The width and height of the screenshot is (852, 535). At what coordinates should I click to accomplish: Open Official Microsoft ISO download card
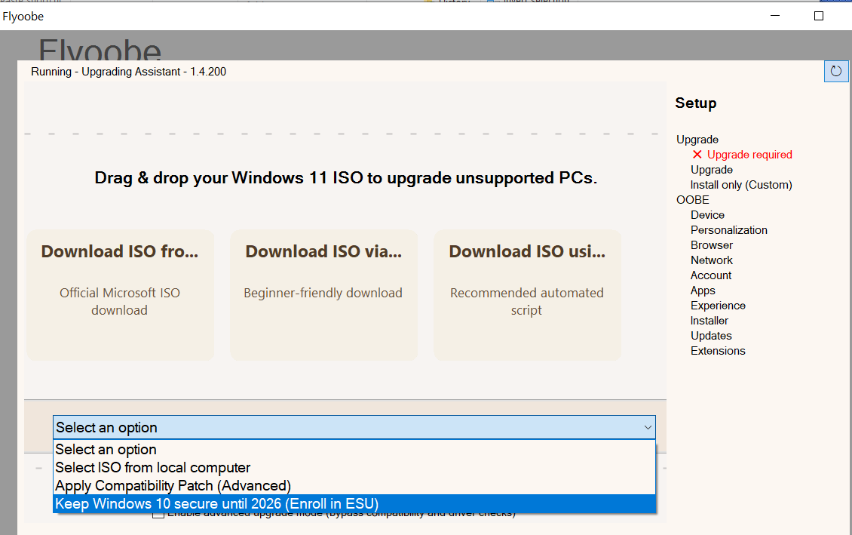(120, 295)
